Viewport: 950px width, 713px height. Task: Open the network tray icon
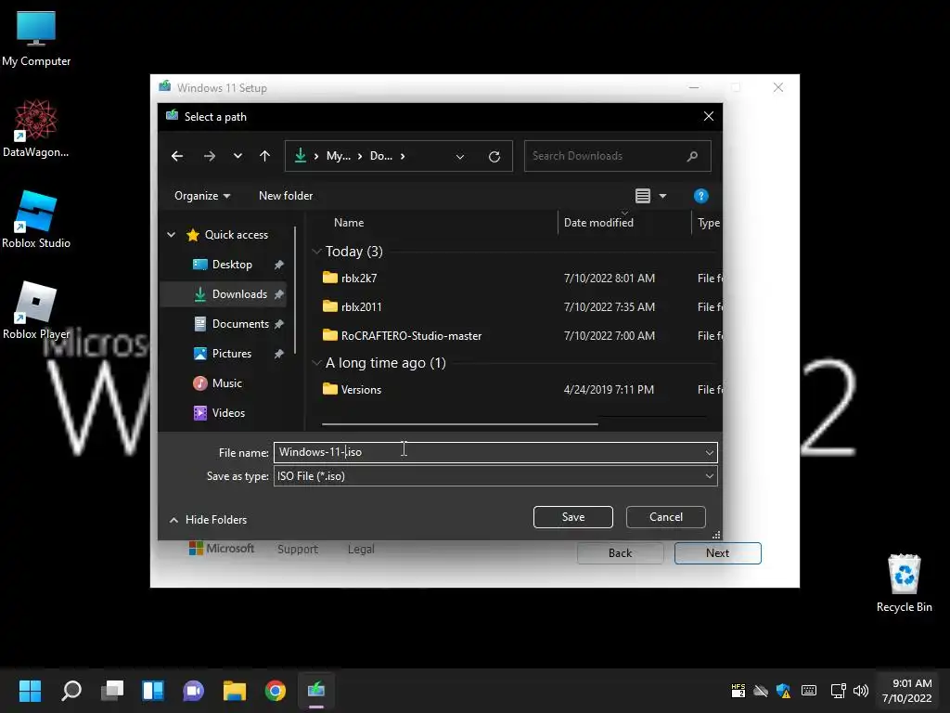click(x=838, y=691)
